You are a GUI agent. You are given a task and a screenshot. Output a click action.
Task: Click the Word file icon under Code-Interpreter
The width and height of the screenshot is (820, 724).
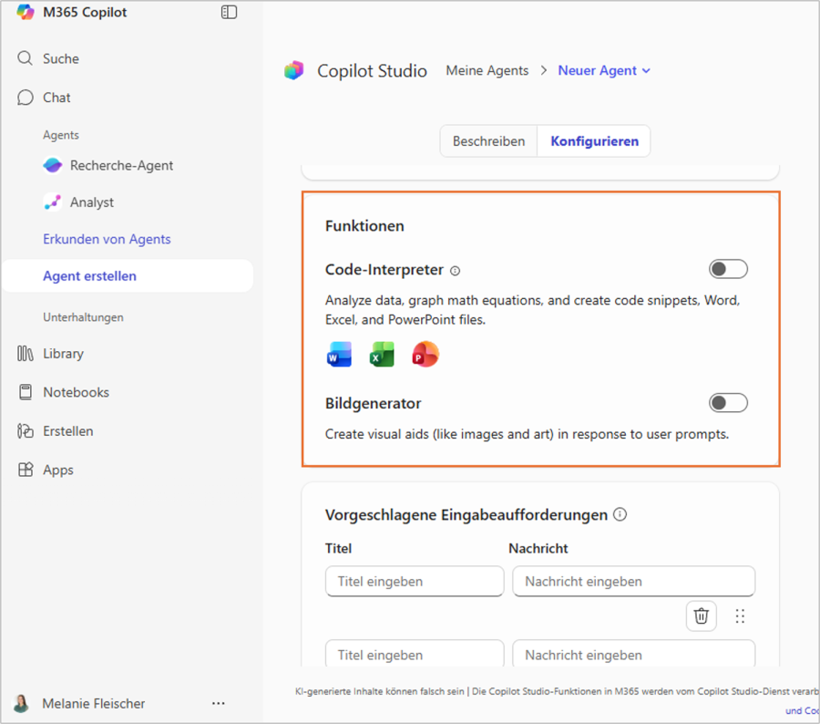pos(338,355)
